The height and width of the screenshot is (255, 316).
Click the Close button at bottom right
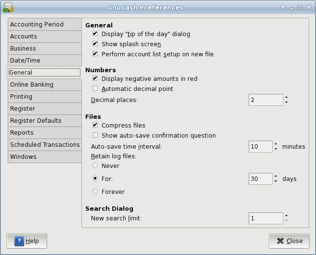click(289, 241)
